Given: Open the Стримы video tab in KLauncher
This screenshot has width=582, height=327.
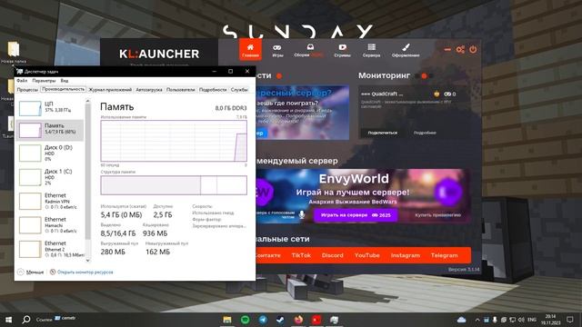Looking at the screenshot, I should pyautogui.click(x=342, y=51).
